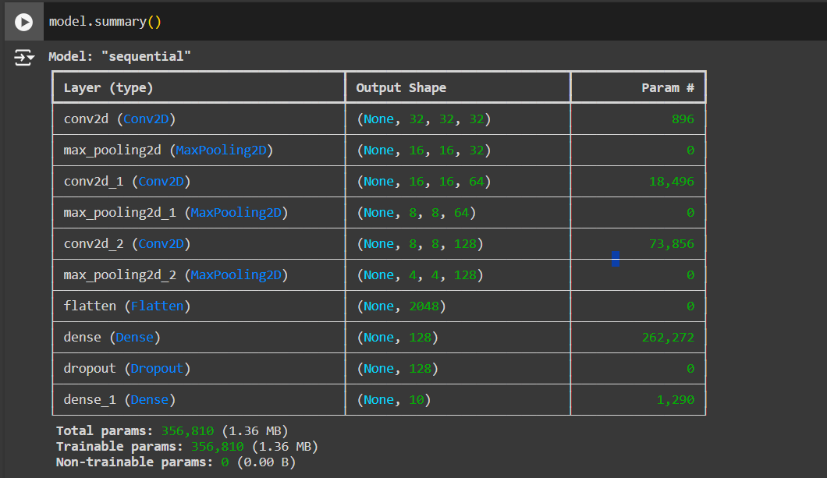This screenshot has height=478, width=827.
Task: Expand the Output Shape column header
Action: pos(402,87)
